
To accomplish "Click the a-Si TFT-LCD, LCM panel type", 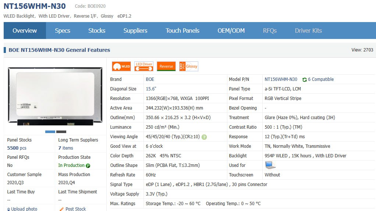I will click(x=283, y=89).
